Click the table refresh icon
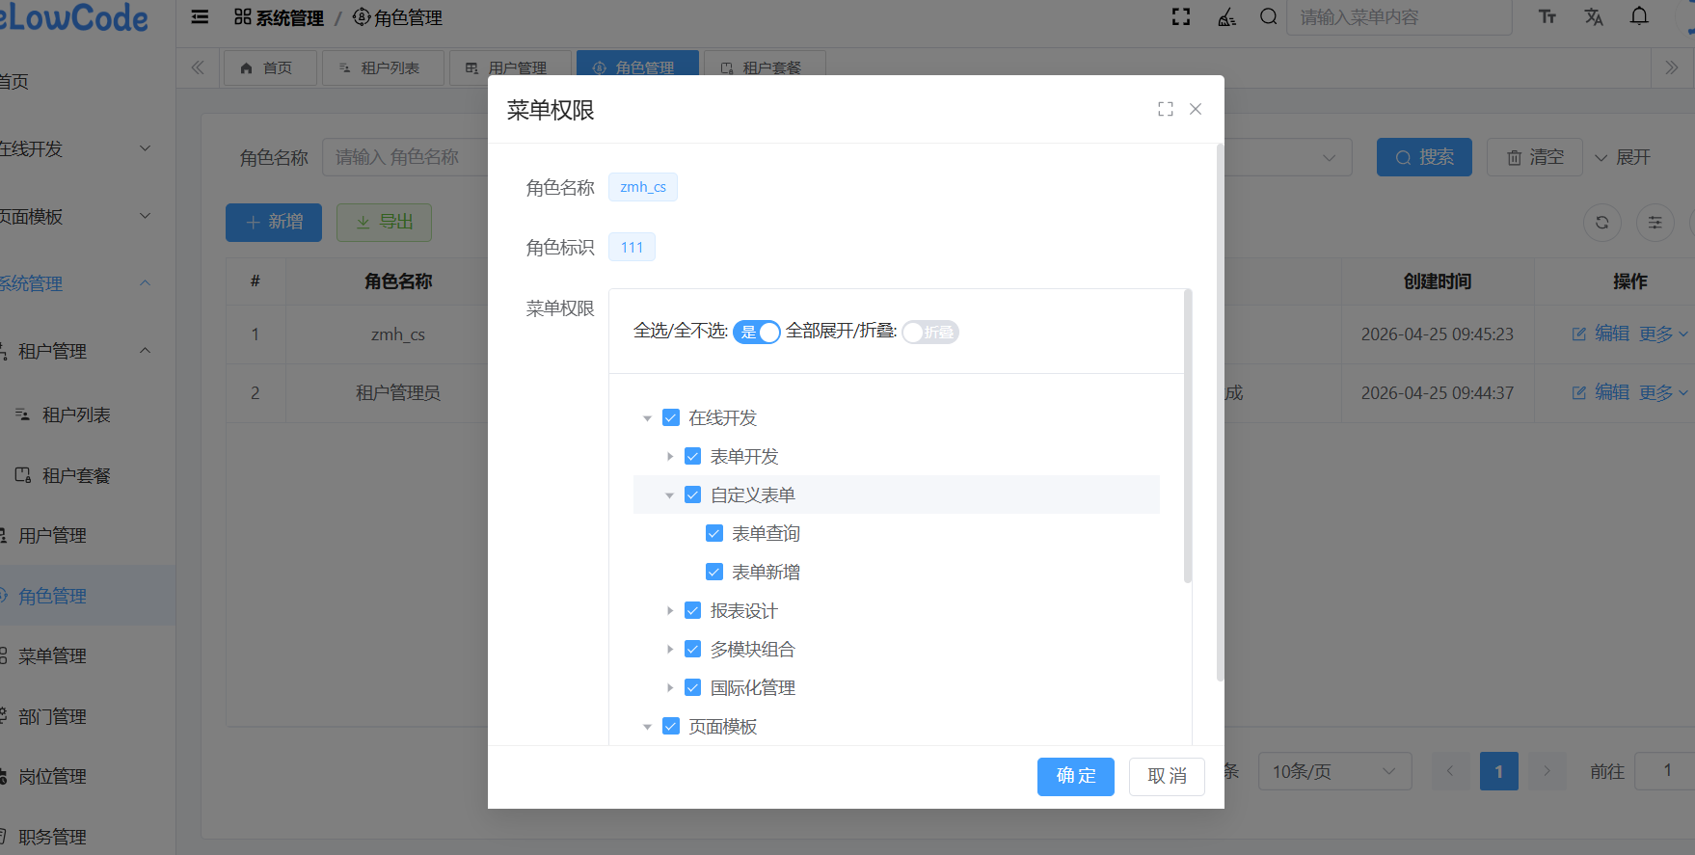This screenshot has height=855, width=1695. 1601,223
